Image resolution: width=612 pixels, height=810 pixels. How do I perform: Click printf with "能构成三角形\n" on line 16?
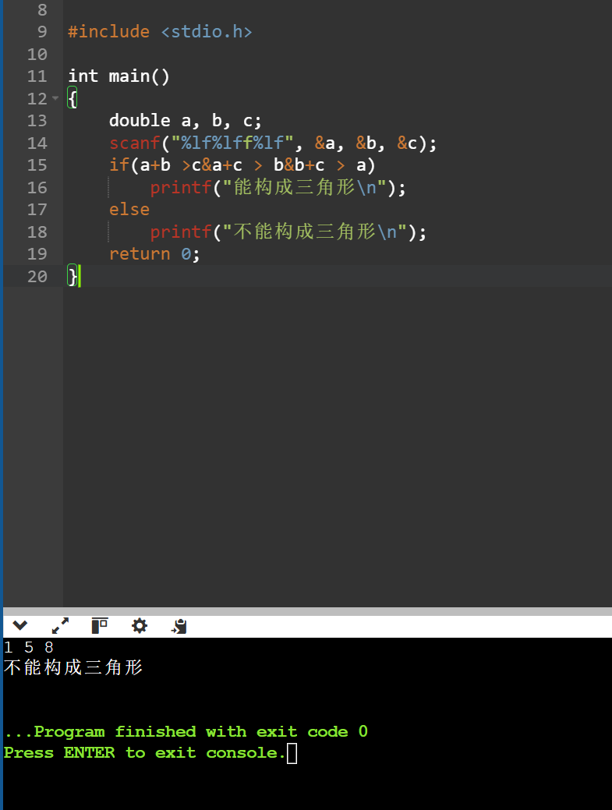point(278,188)
